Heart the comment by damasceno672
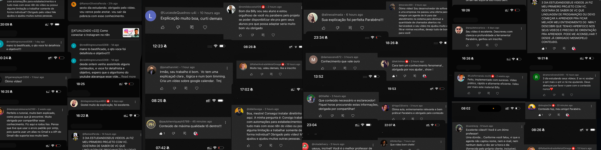The height and width of the screenshot is (150, 601). click(355, 68)
